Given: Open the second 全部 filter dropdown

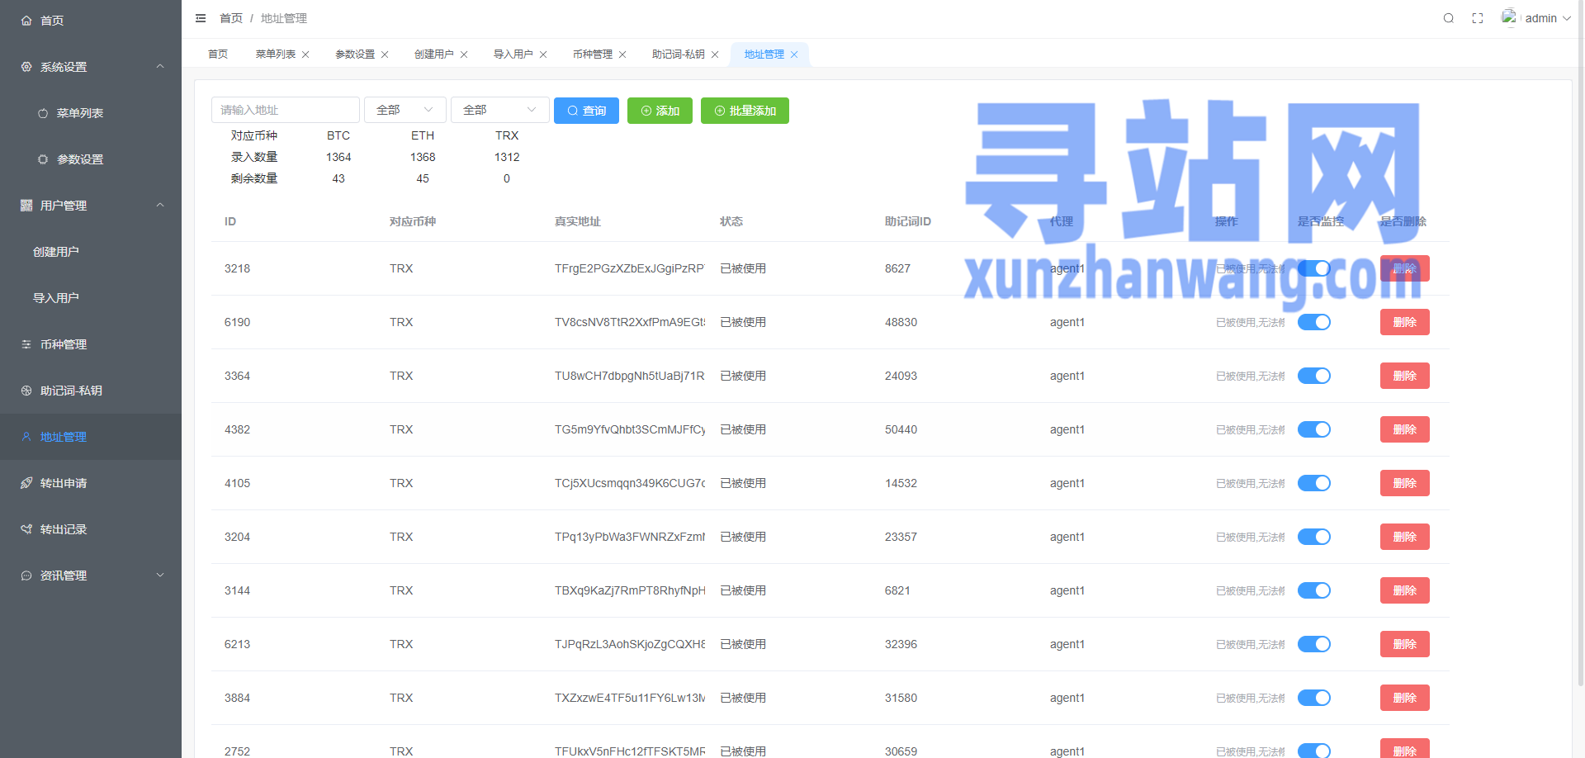Looking at the screenshot, I should click(x=500, y=110).
